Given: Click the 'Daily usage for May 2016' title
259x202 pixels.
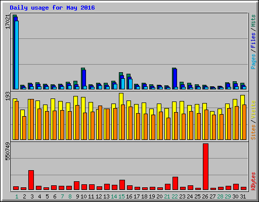Looking at the screenshot, I should pyautogui.click(x=52, y=8).
